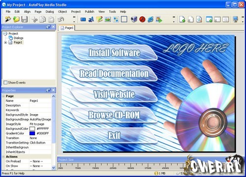Collapse the Page properties section
This screenshot has height=177, width=246.
pyautogui.click(x=3, y=96)
